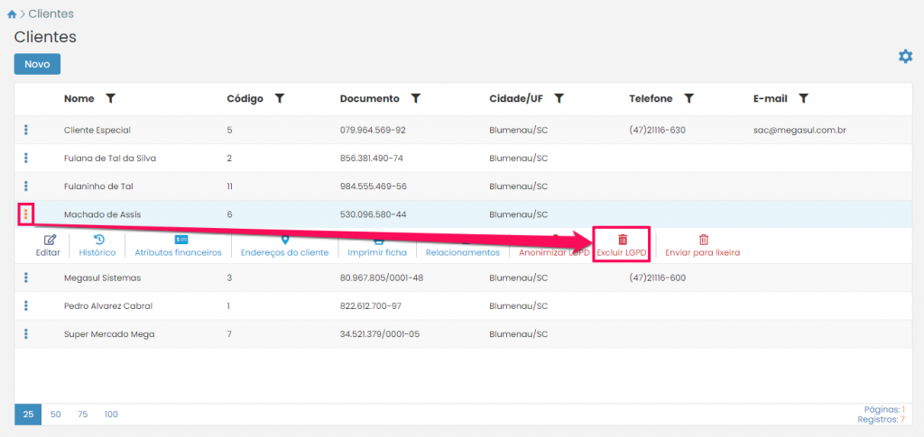The width and height of the screenshot is (924, 437).
Task: Open the settings gear icon
Action: [905, 57]
